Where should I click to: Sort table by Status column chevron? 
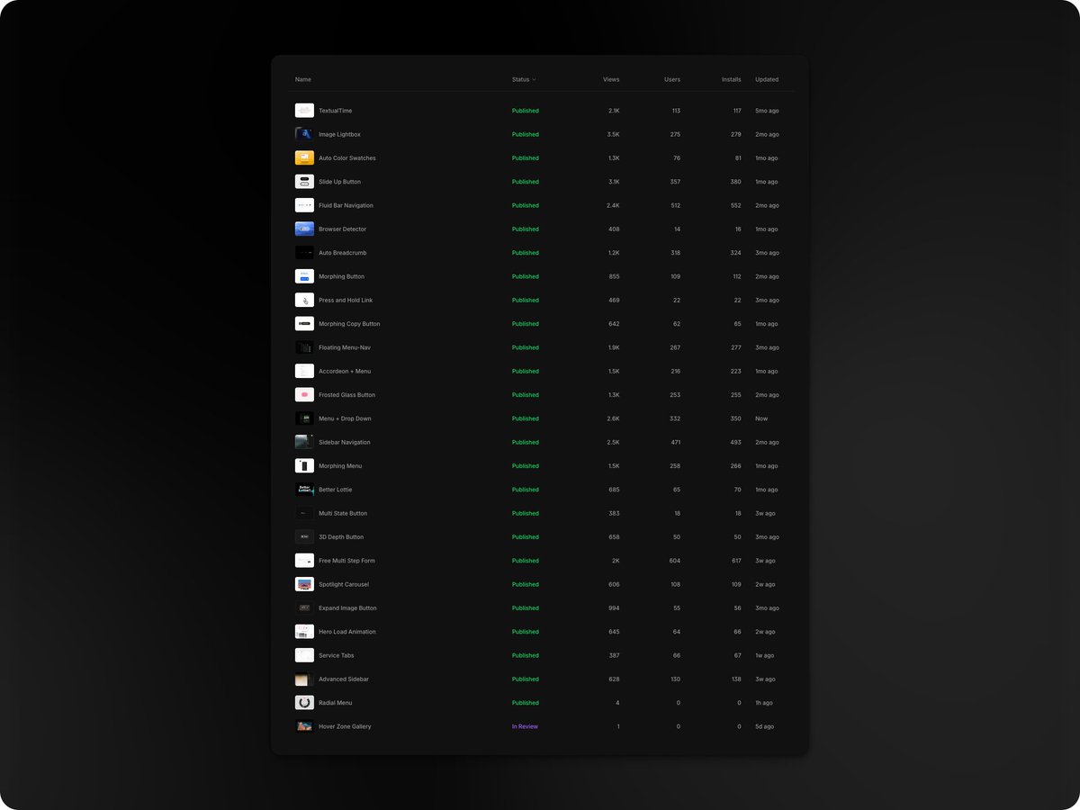tap(534, 79)
